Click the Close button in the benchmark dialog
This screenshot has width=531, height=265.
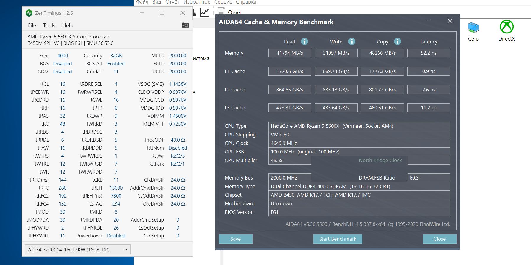coord(439,239)
